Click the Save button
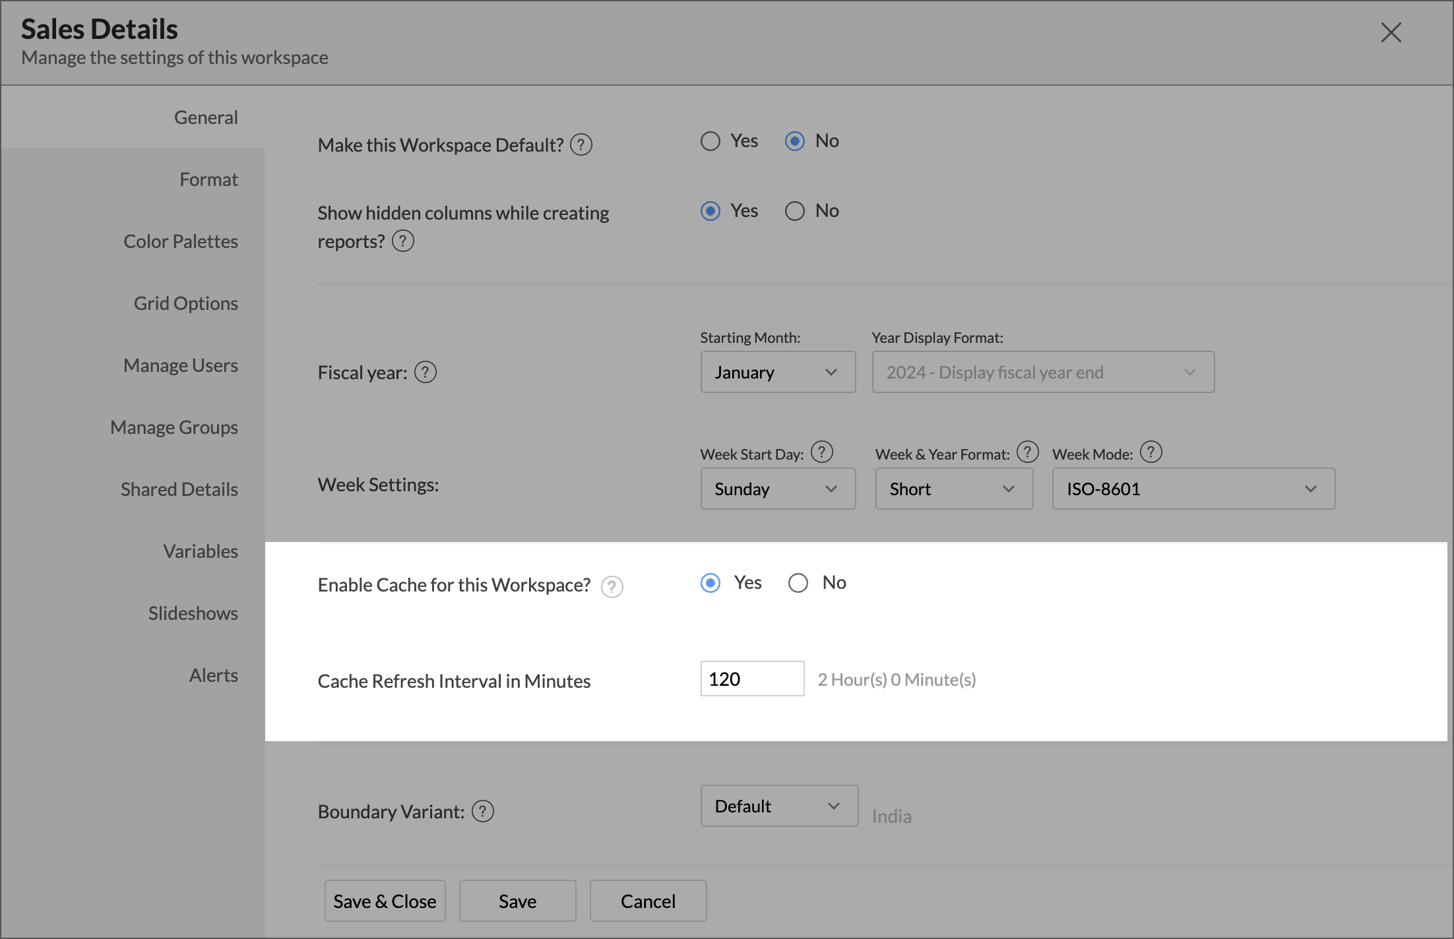 pyautogui.click(x=517, y=901)
